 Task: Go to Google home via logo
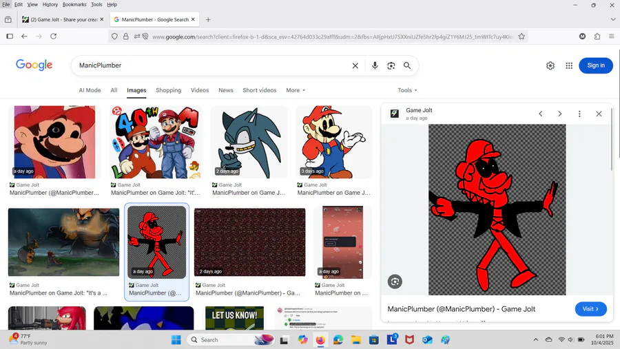[x=34, y=65]
